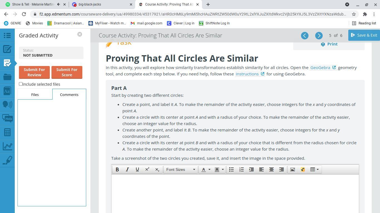Toggle italic text formatting
Image resolution: width=380 pixels, height=213 pixels.
(x=127, y=169)
